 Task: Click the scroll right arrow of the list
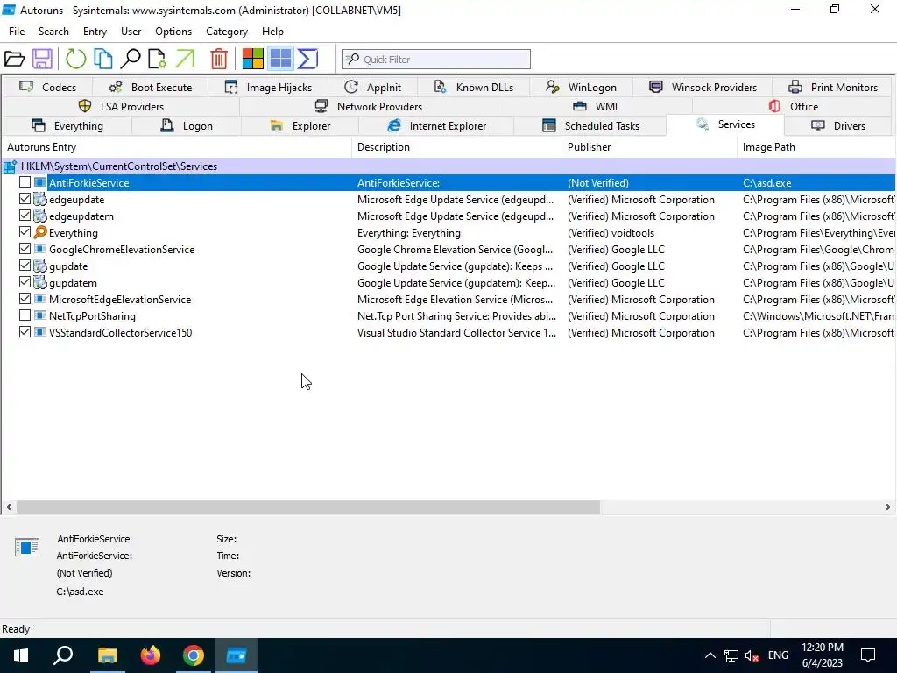(x=888, y=507)
